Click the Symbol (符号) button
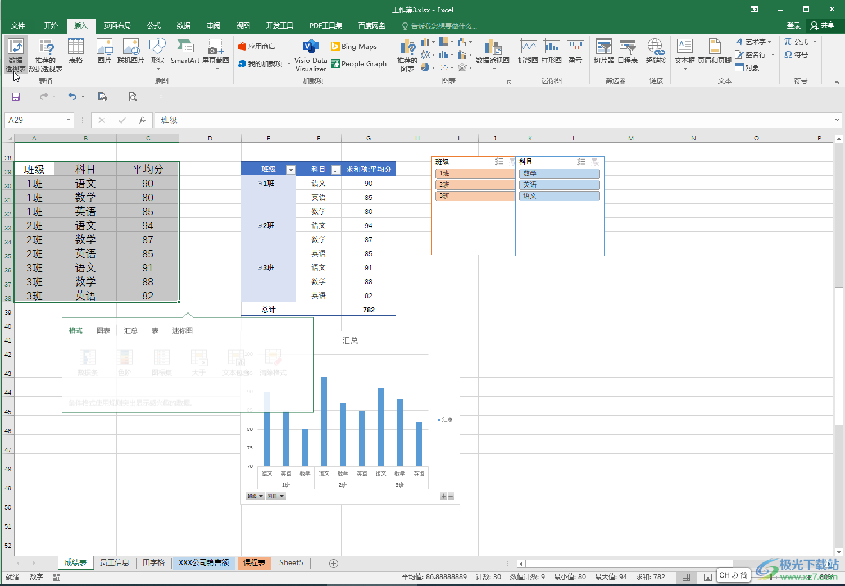The image size is (845, 586). click(x=796, y=55)
